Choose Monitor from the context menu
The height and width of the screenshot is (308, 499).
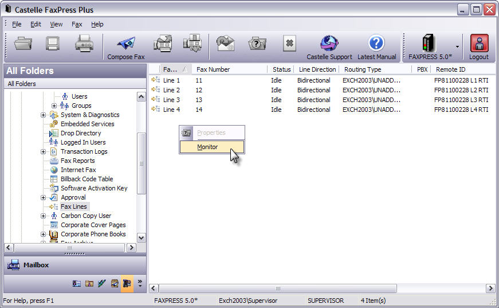click(x=213, y=147)
